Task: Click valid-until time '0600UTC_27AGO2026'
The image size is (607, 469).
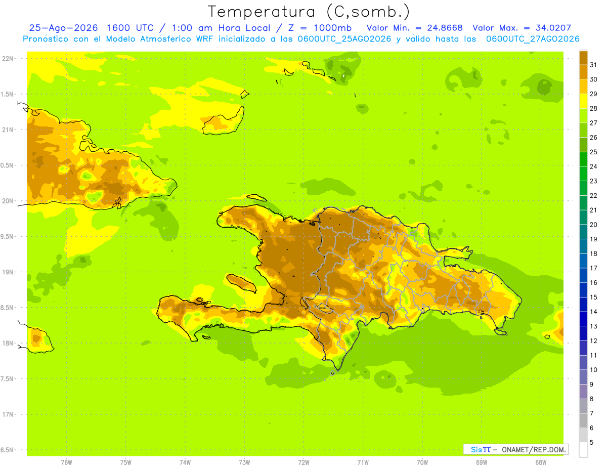Action: [x=532, y=39]
